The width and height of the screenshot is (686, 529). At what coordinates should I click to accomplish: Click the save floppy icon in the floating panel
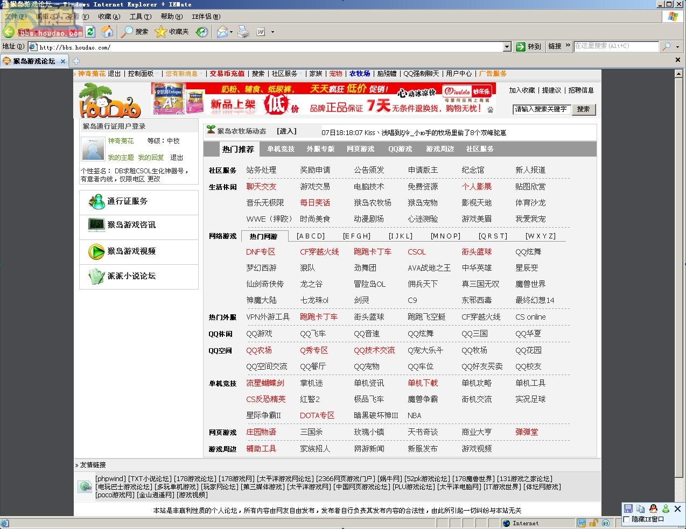(628, 509)
